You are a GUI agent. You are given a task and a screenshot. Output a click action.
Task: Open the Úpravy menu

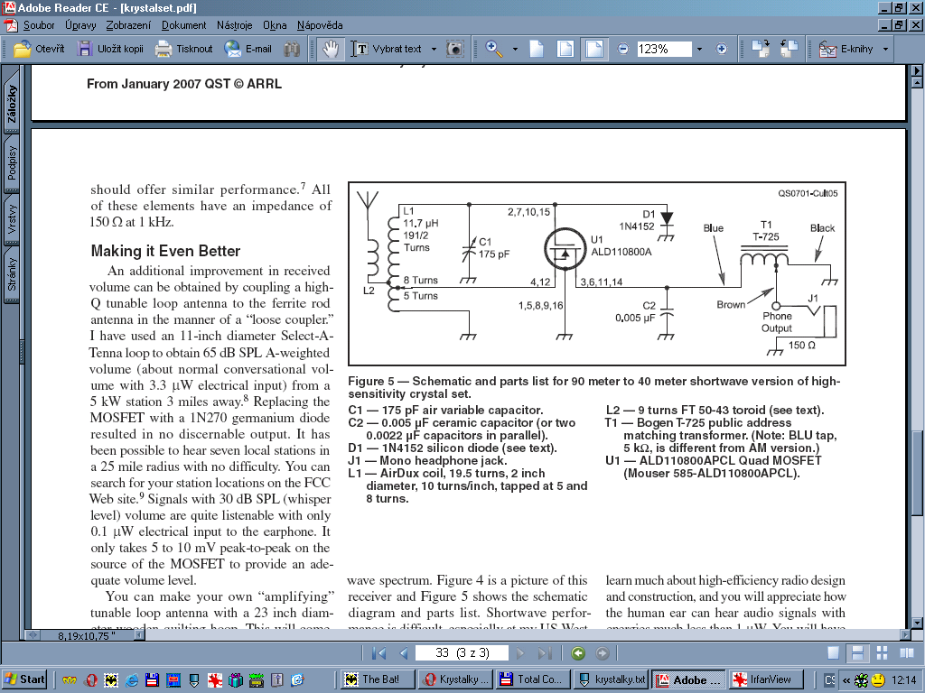click(80, 25)
